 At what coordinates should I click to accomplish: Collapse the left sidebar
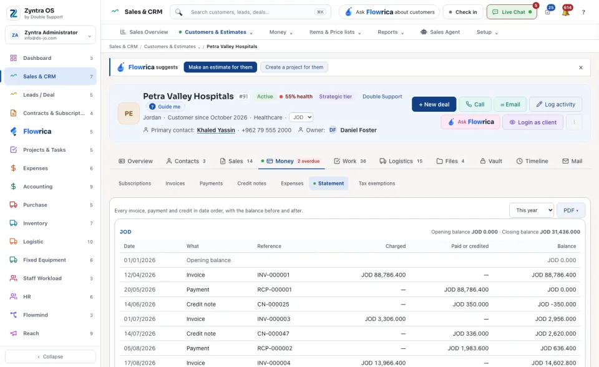[51, 356]
